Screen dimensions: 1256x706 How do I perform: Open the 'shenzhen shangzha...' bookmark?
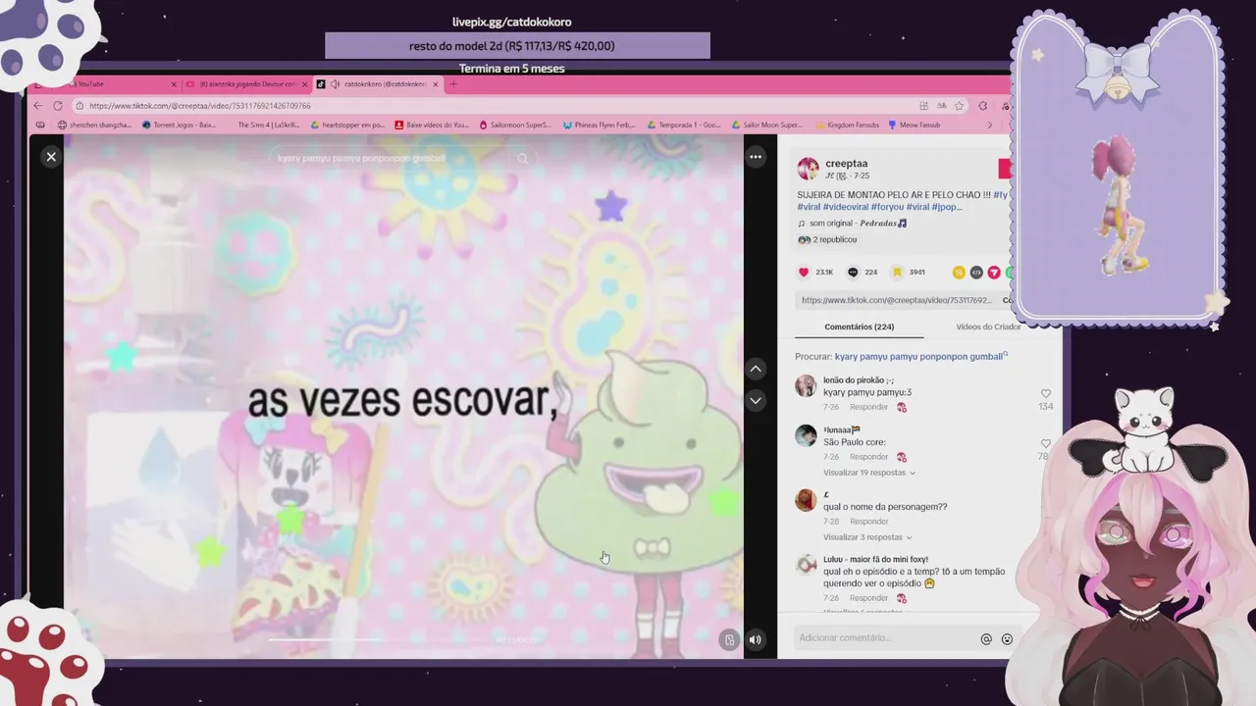coord(94,126)
